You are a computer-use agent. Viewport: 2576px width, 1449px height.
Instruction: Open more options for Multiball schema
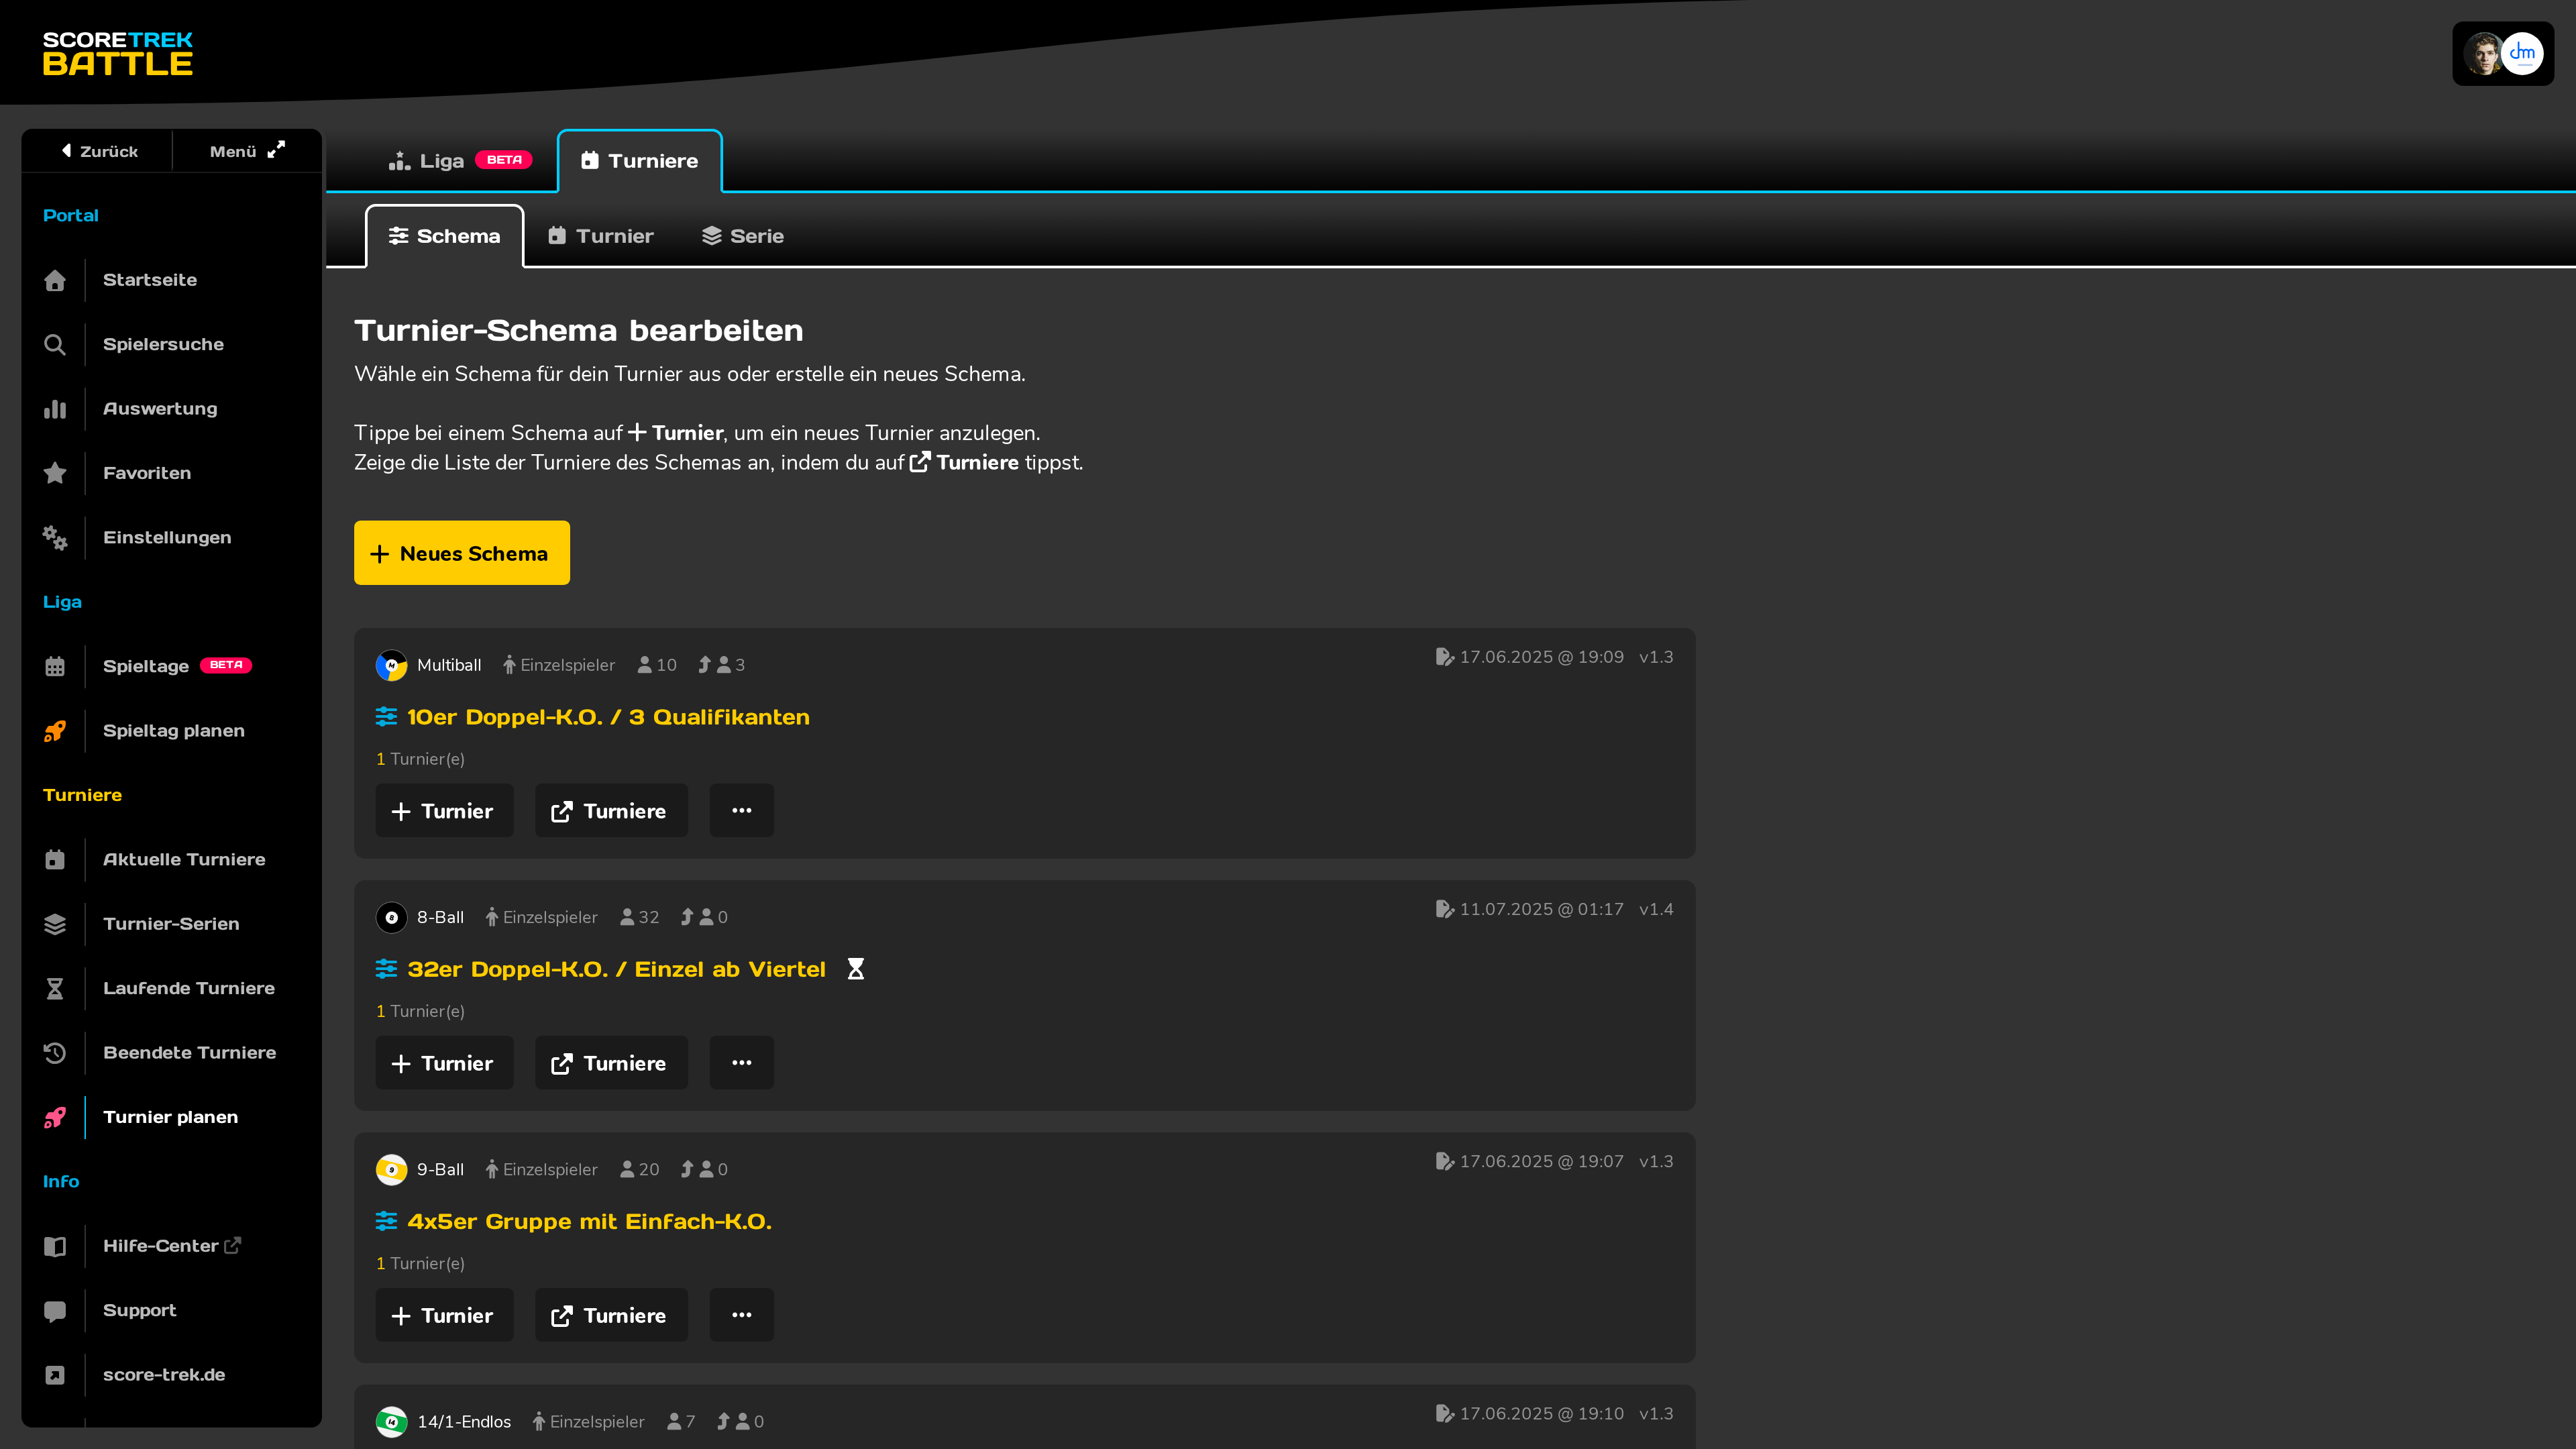[741, 811]
